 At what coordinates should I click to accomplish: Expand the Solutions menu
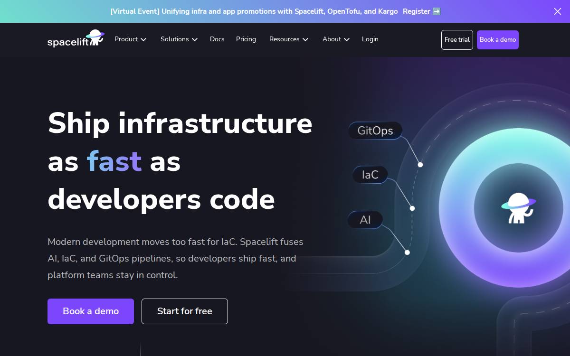(179, 39)
